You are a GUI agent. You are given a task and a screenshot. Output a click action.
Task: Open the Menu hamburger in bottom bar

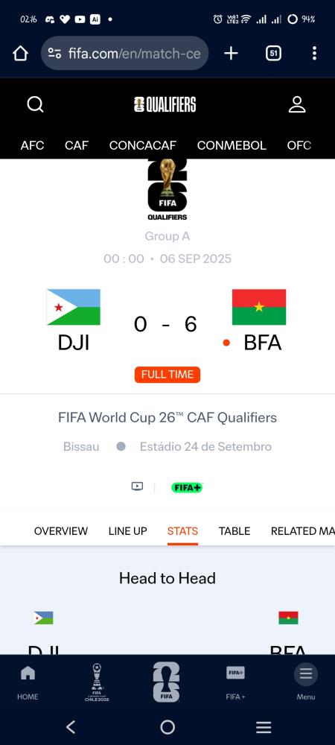[x=306, y=680]
